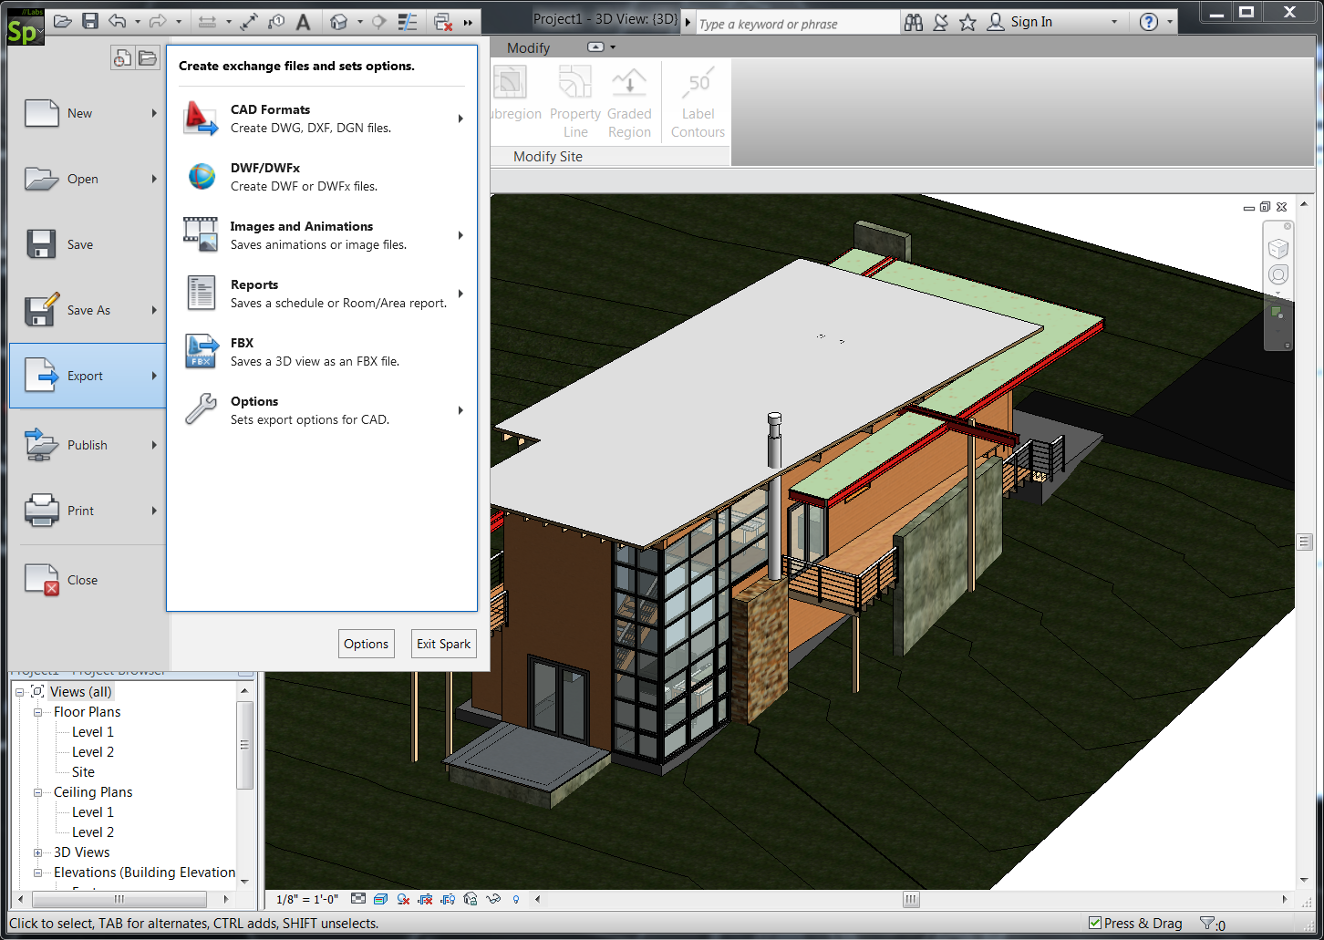The width and height of the screenshot is (1324, 940).
Task: Select the Text tool letter A icon
Action: (303, 21)
